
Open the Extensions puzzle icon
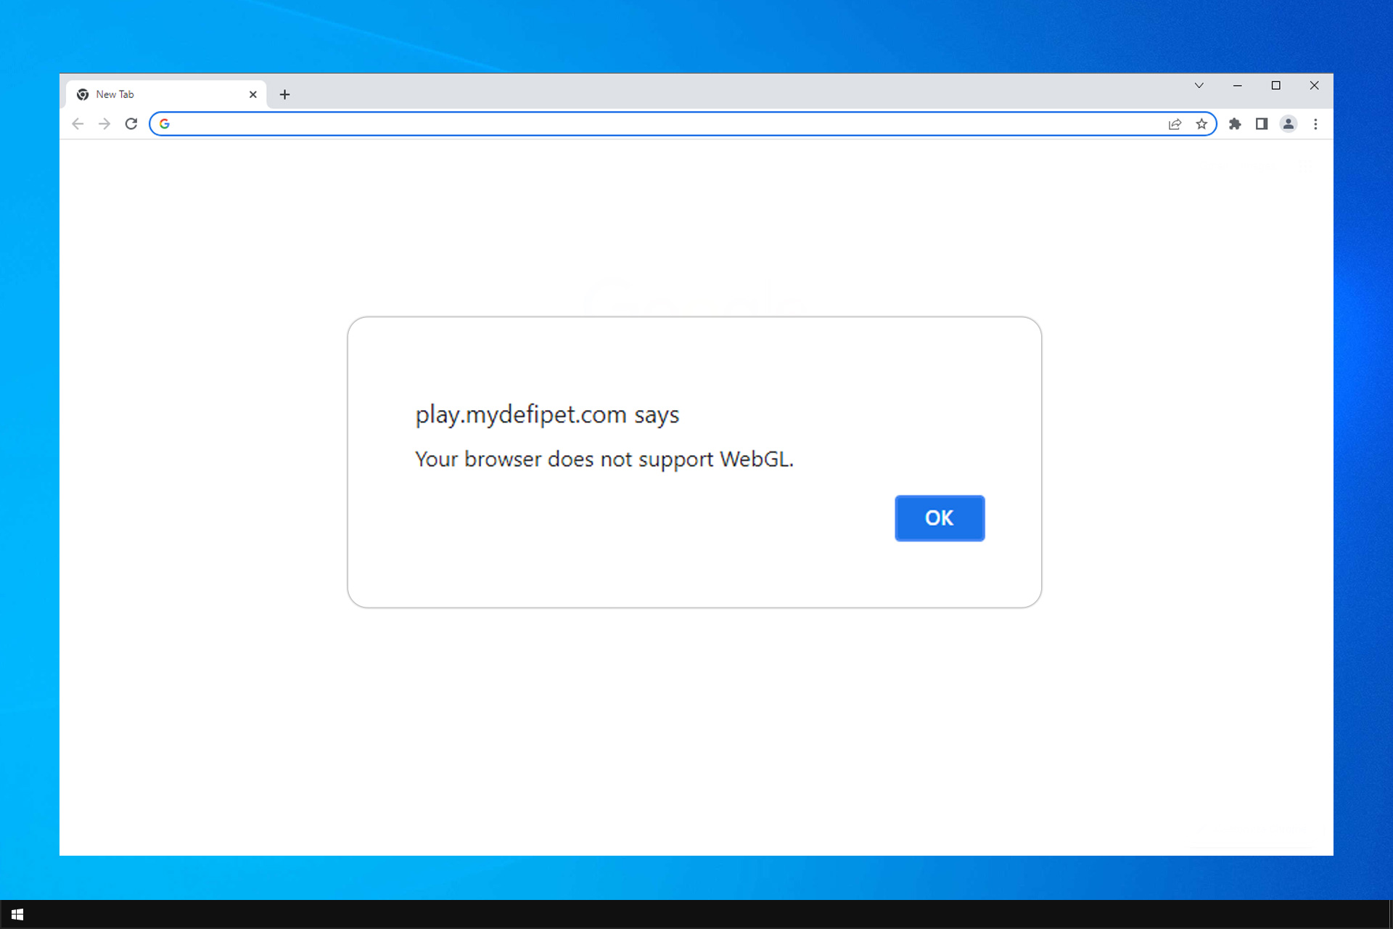[x=1235, y=124]
